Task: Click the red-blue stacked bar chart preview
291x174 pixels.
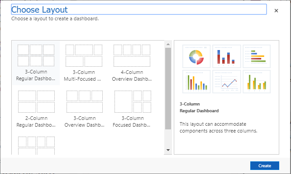Action: 226,56
